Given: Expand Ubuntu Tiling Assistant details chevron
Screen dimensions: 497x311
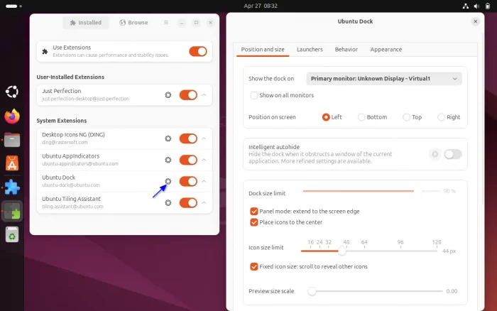Looking at the screenshot, I should 204,202.
